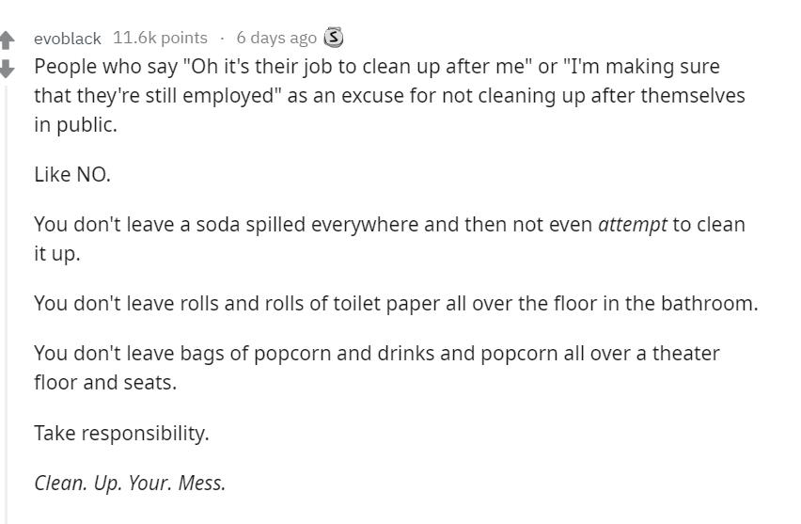Click the 'Take responsibility.' line
This screenshot has width=801, height=524.
pyautogui.click(x=121, y=433)
